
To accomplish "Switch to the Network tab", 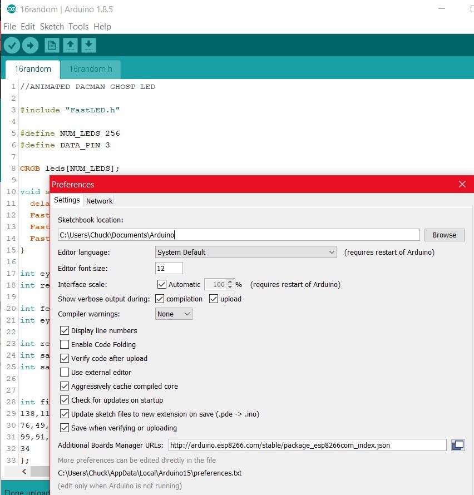I will tap(99, 201).
